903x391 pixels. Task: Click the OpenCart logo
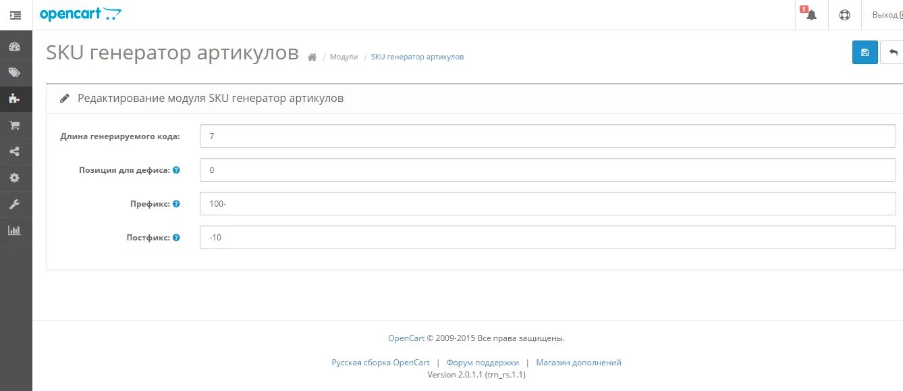pos(81,14)
